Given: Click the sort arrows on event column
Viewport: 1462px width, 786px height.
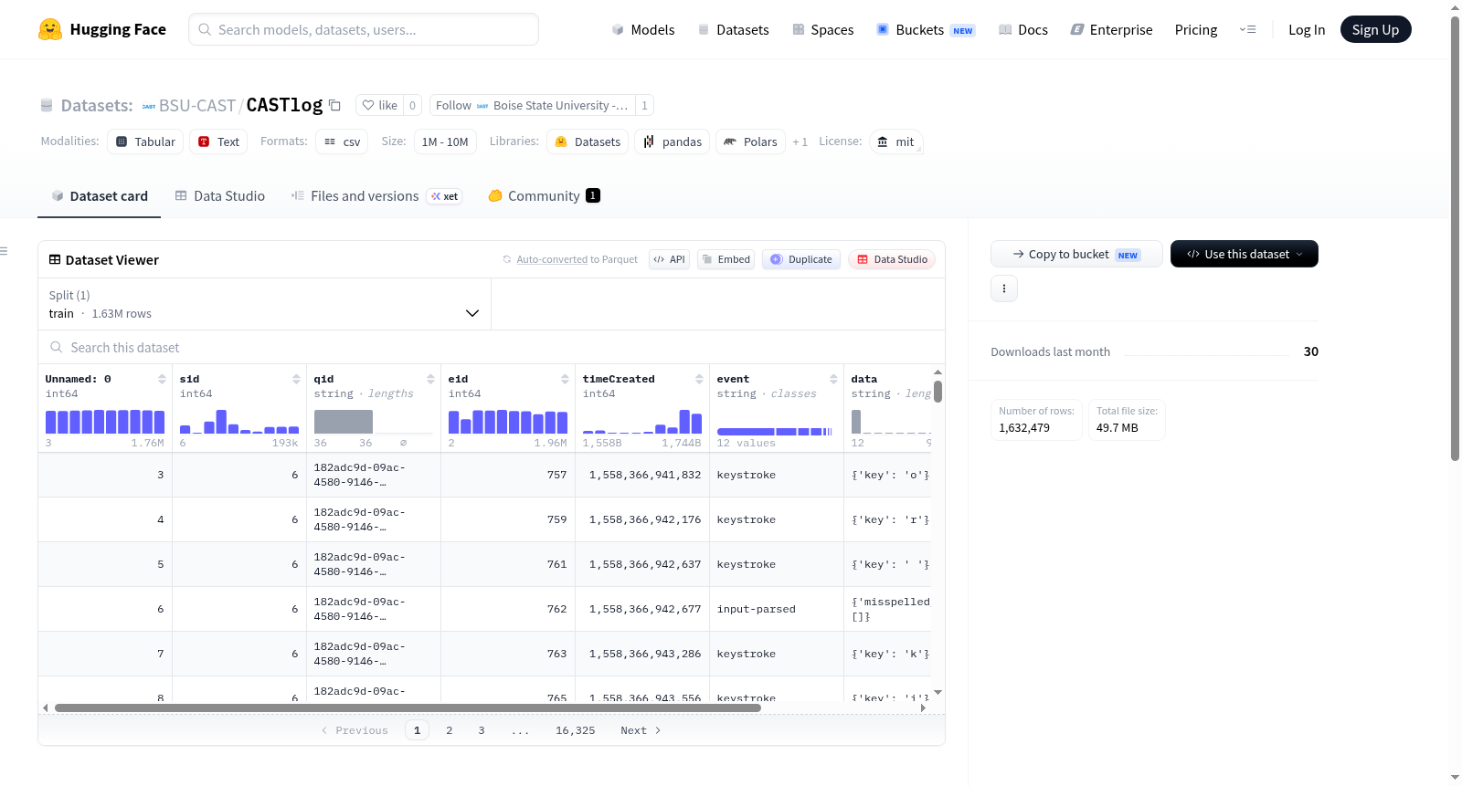Looking at the screenshot, I should point(833,379).
